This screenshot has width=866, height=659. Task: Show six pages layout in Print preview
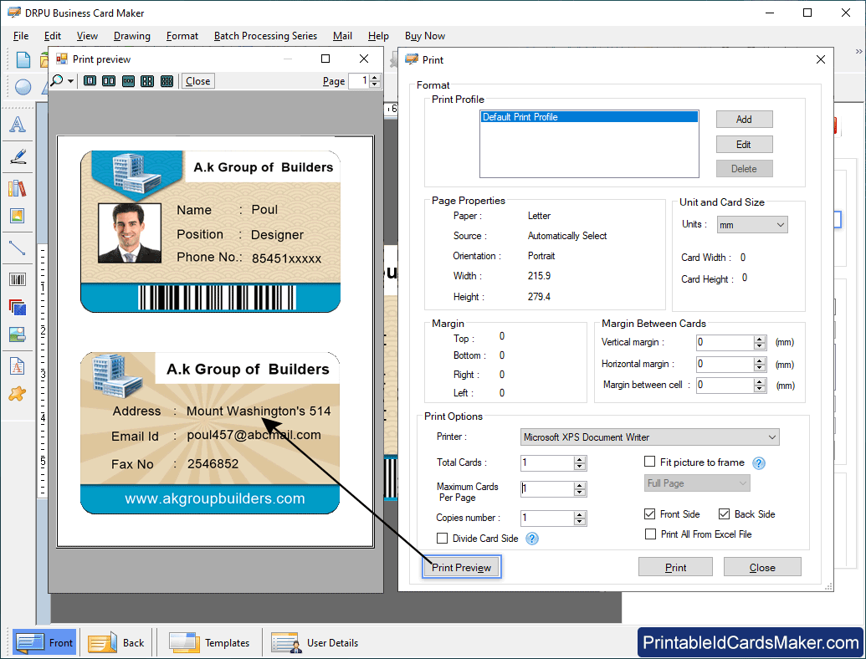[x=167, y=81]
